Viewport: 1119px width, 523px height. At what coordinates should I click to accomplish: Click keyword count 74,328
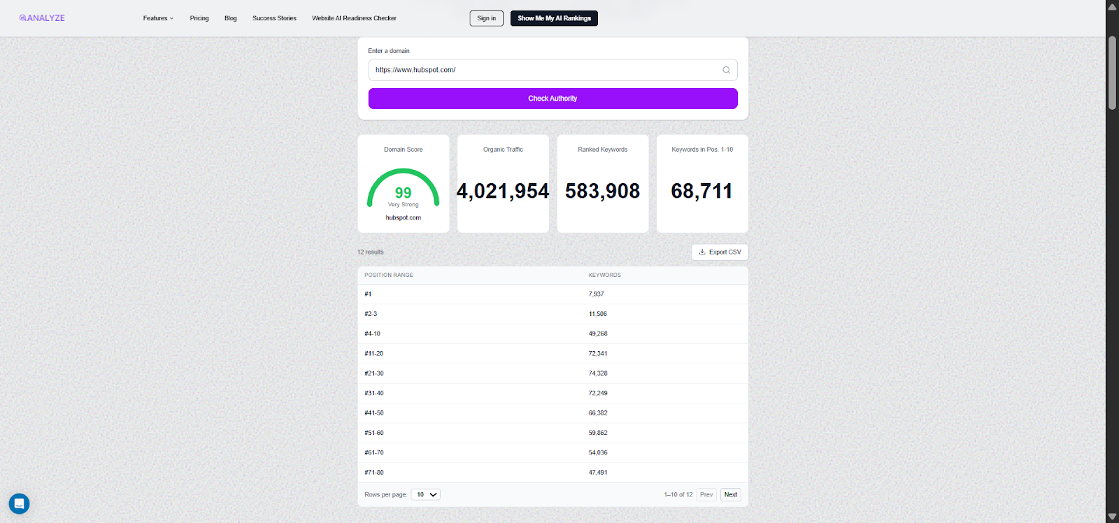pos(598,373)
